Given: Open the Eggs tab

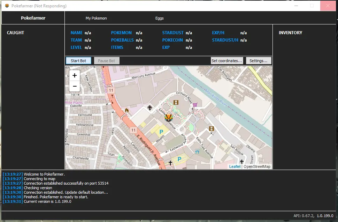Looking at the screenshot, I should 160,18.
